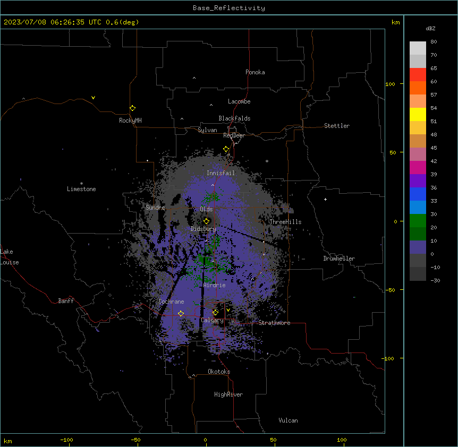Click the Innisfail city label
Screen dimensions: 458x447
pos(221,173)
